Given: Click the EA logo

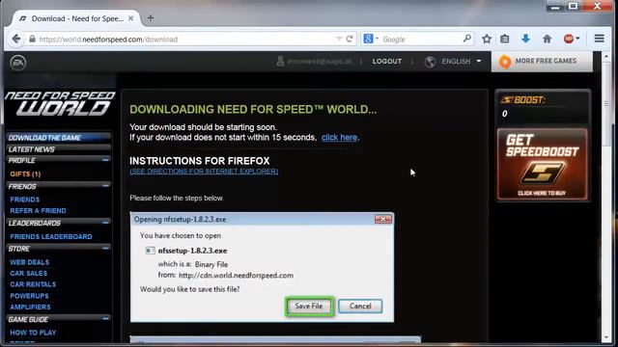Looking at the screenshot, I should point(18,62).
